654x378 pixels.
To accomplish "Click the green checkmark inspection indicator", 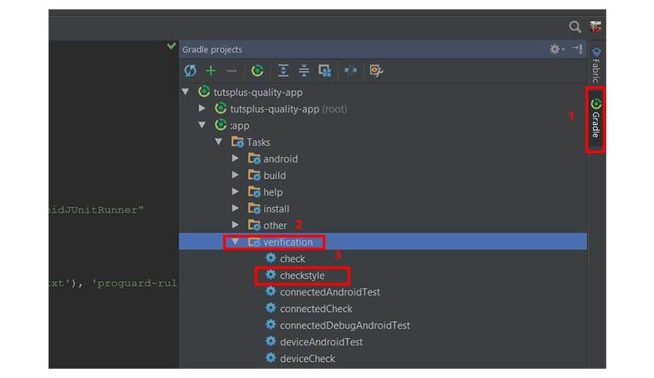I will click(x=171, y=45).
